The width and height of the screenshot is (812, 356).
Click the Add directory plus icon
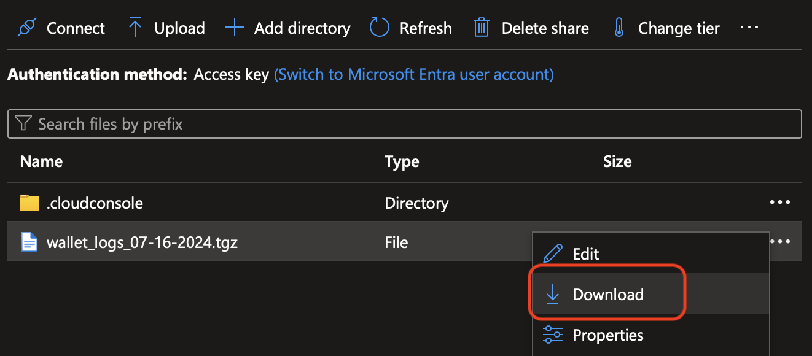(x=235, y=28)
